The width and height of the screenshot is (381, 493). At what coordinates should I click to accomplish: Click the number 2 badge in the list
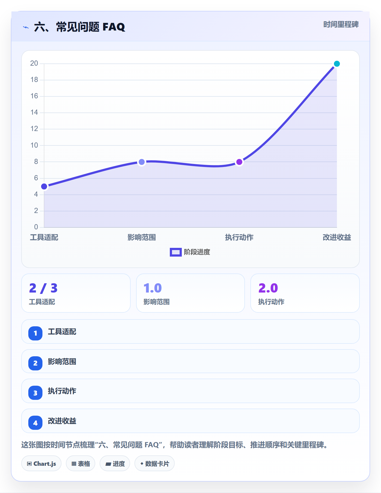point(35,363)
